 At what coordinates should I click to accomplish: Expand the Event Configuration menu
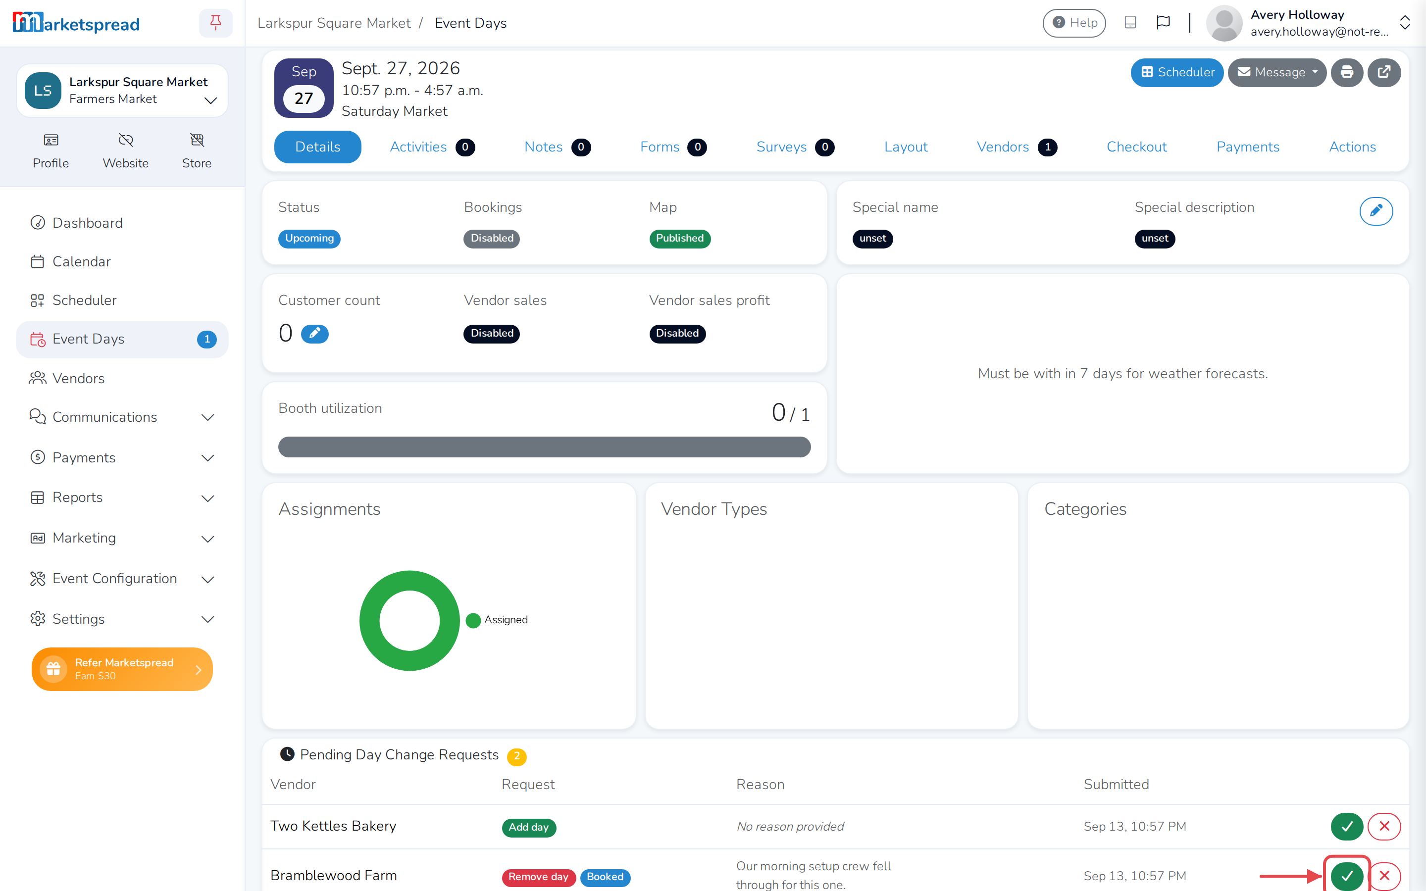(x=122, y=579)
